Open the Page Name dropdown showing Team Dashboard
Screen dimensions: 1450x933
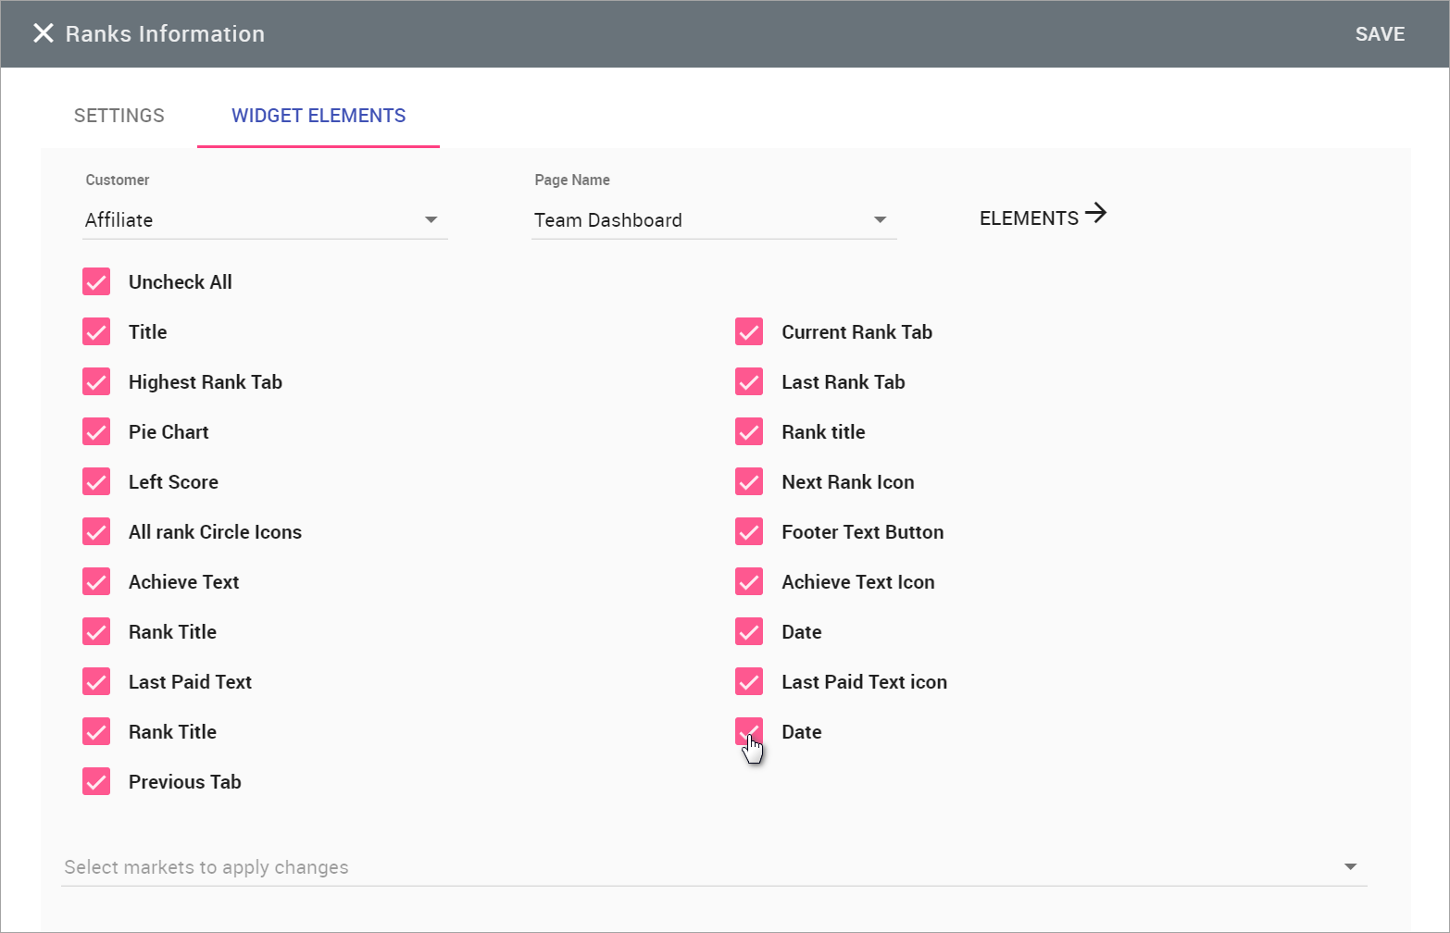(714, 220)
